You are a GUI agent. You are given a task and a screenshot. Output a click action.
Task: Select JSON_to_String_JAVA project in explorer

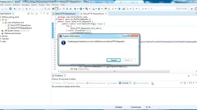(10, 17)
